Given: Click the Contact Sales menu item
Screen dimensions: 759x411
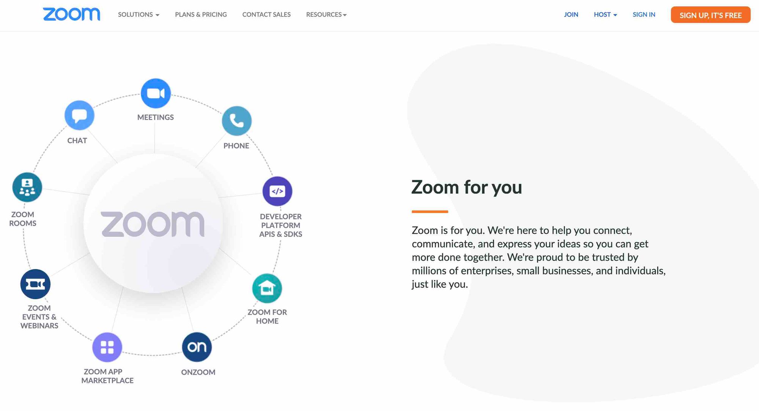Looking at the screenshot, I should point(266,14).
